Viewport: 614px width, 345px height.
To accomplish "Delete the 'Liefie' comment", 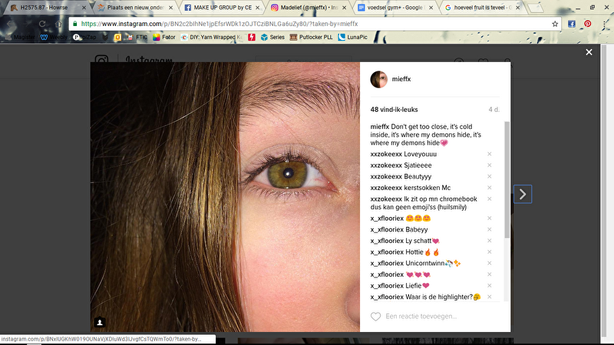I will tap(489, 285).
